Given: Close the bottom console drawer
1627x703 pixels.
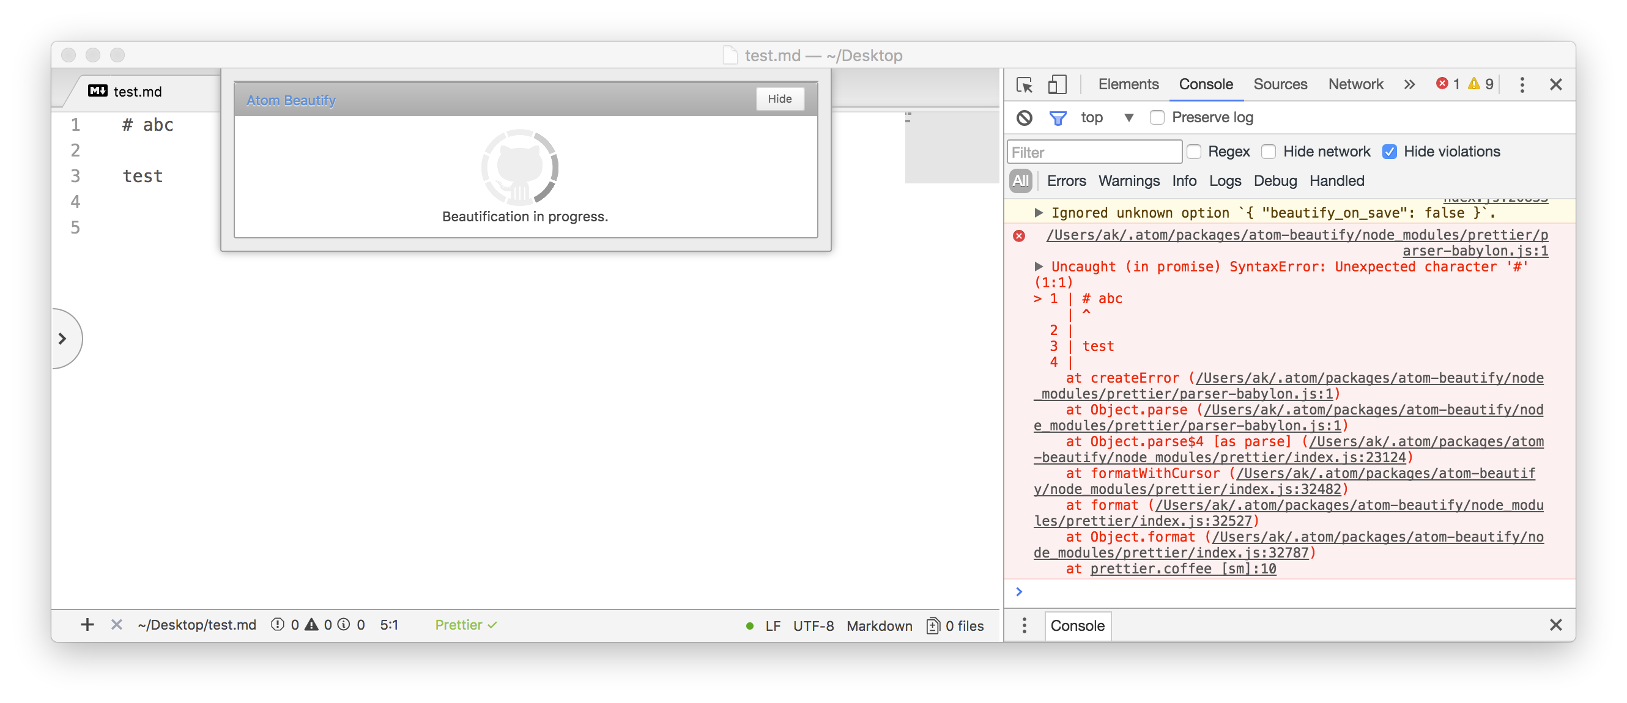Looking at the screenshot, I should (x=1555, y=625).
